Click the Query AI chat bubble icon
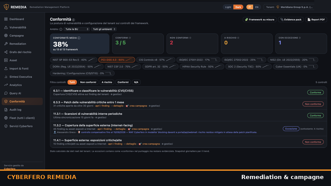 tap(6, 93)
